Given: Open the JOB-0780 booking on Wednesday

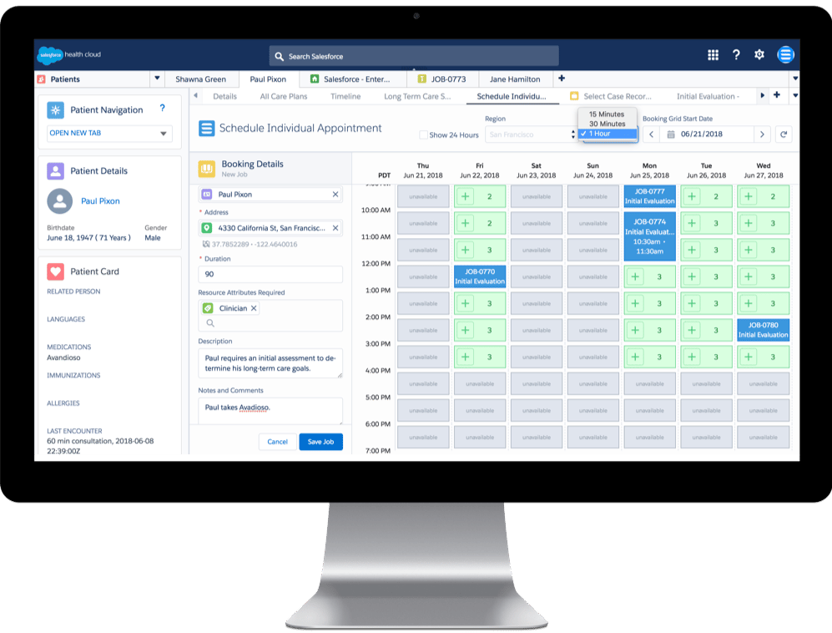Looking at the screenshot, I should pos(763,331).
